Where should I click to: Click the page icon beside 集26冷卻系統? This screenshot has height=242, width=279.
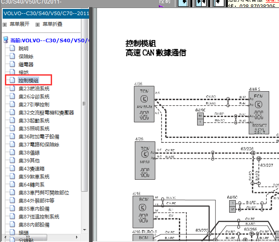[x=12, y=96]
